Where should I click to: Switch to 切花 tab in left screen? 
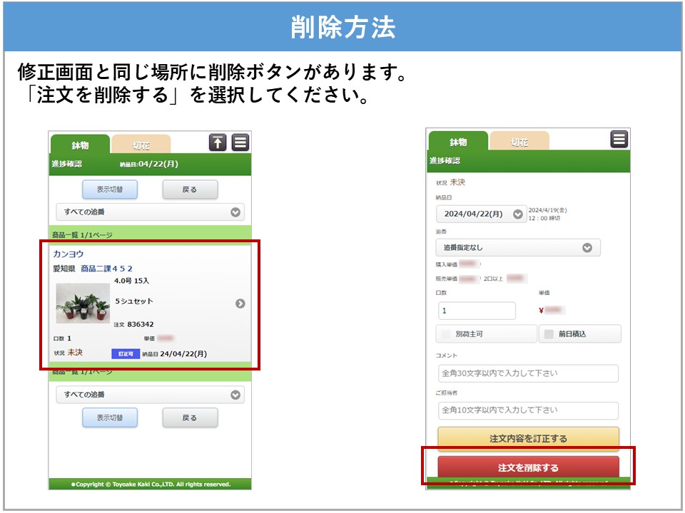(x=141, y=145)
